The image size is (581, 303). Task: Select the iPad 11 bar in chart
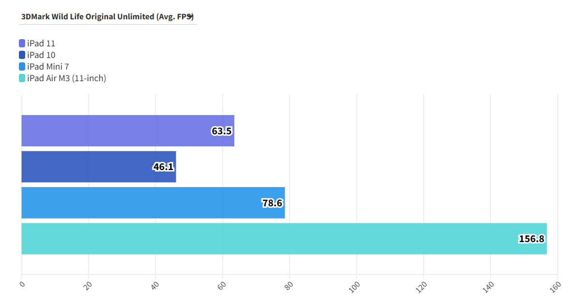(116, 130)
